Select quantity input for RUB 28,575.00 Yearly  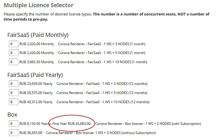(x=14, y=93)
